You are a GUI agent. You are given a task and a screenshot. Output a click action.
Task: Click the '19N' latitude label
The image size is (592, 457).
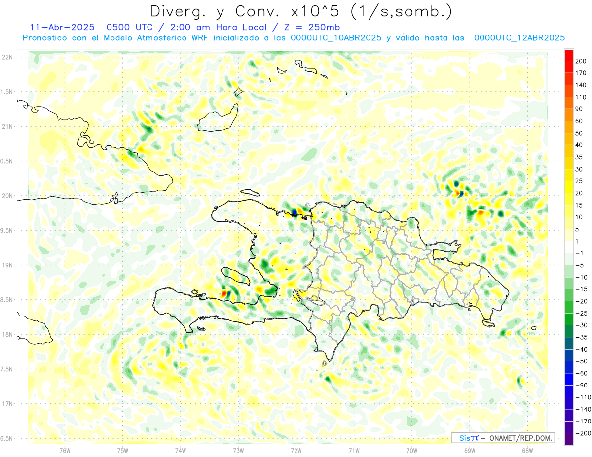pyautogui.click(x=7, y=265)
